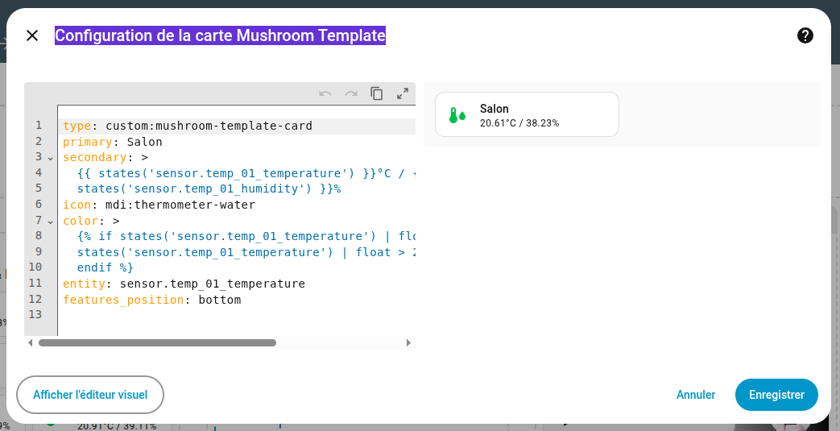Click the horizontal scrollbar thumb in editor

point(157,342)
